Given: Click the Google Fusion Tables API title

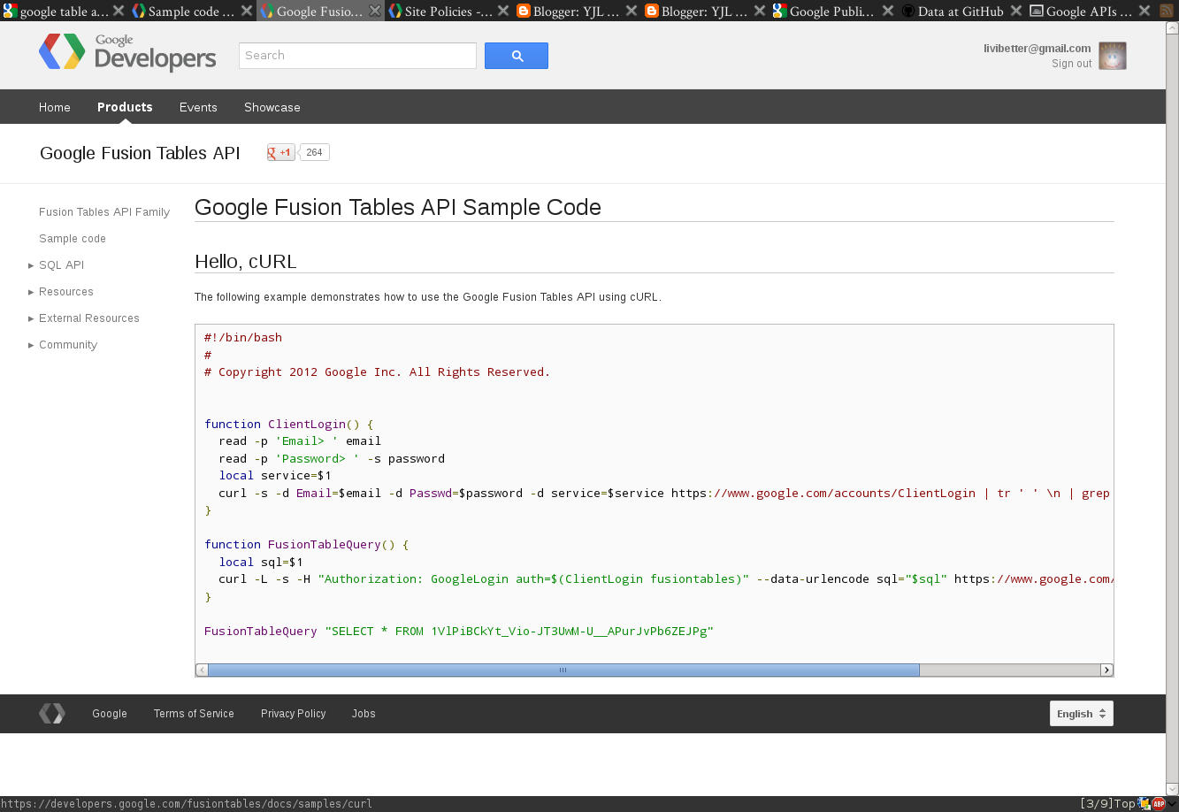Looking at the screenshot, I should (x=140, y=153).
